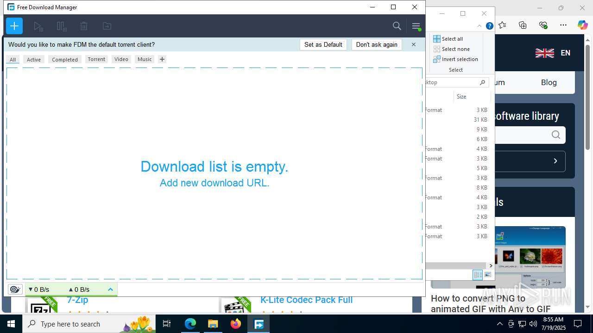
Task: Click the delete trash toolbar icon
Action: [x=84, y=26]
